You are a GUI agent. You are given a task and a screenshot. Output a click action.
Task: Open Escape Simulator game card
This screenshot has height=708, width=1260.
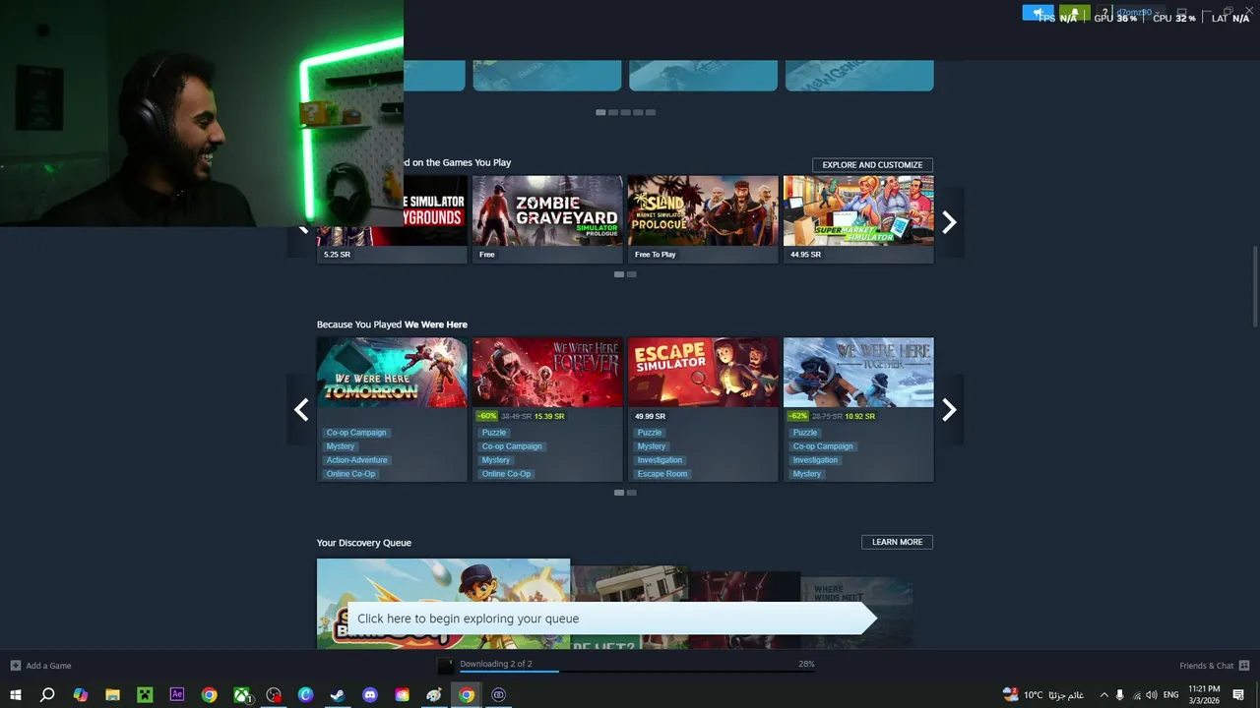703,409
